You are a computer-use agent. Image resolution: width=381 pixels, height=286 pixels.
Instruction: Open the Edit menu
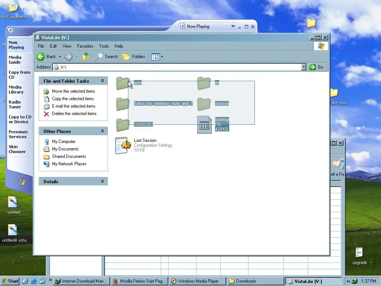(53, 46)
